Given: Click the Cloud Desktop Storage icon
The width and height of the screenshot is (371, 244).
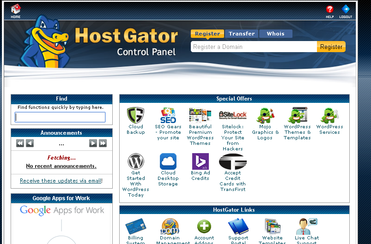Looking at the screenshot, I should click(x=168, y=161).
